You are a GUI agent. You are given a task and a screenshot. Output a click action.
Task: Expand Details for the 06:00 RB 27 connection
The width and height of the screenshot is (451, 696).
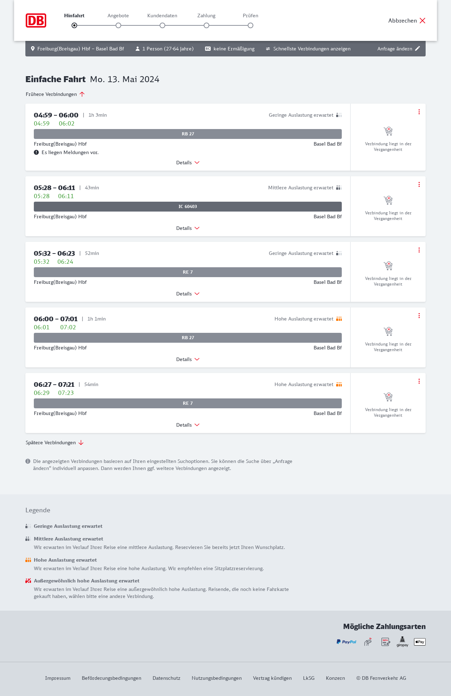click(188, 359)
